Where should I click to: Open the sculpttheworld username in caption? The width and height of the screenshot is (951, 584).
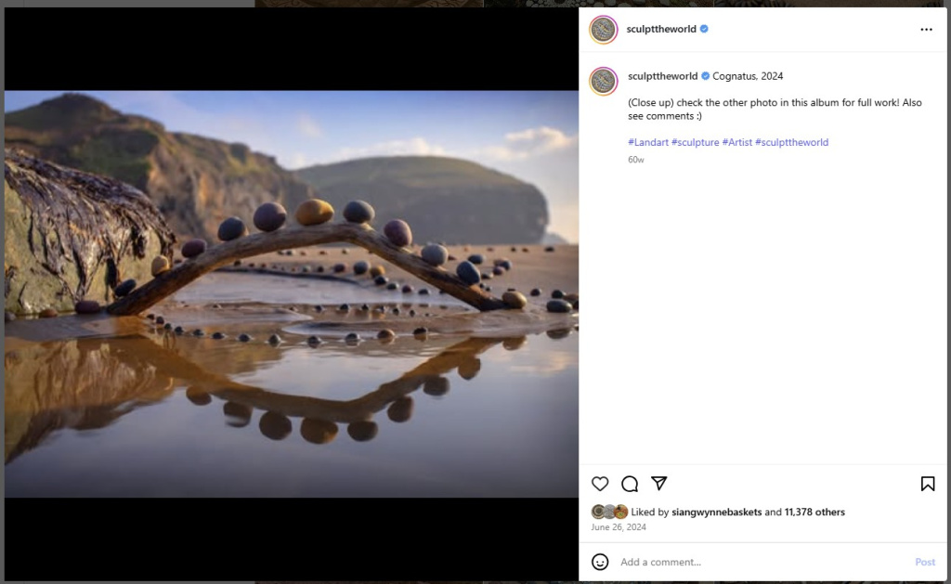pyautogui.click(x=662, y=76)
